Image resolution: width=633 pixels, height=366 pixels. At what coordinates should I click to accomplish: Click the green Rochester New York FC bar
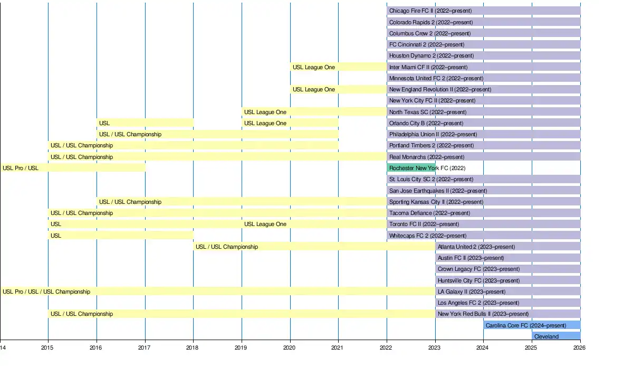[x=411, y=168]
